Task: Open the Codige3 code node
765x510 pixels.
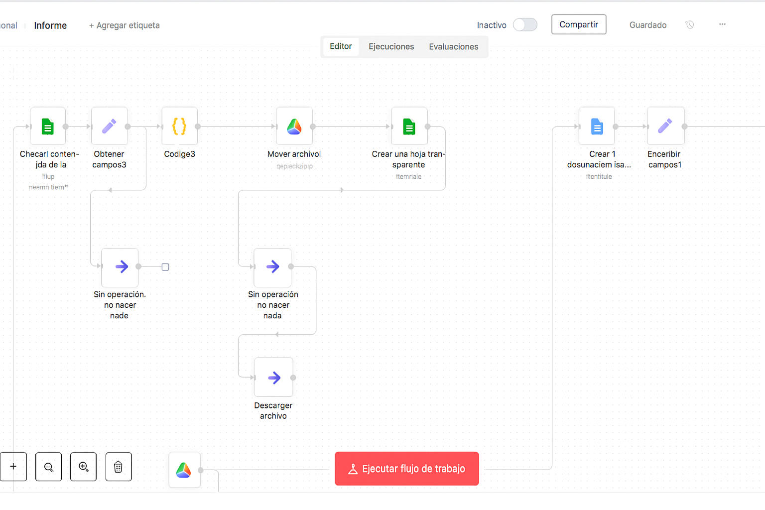Action: click(179, 126)
